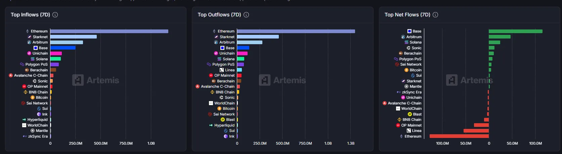
Task: Click the info icon beside Top Net Flows (7D)
Action: click(435, 15)
